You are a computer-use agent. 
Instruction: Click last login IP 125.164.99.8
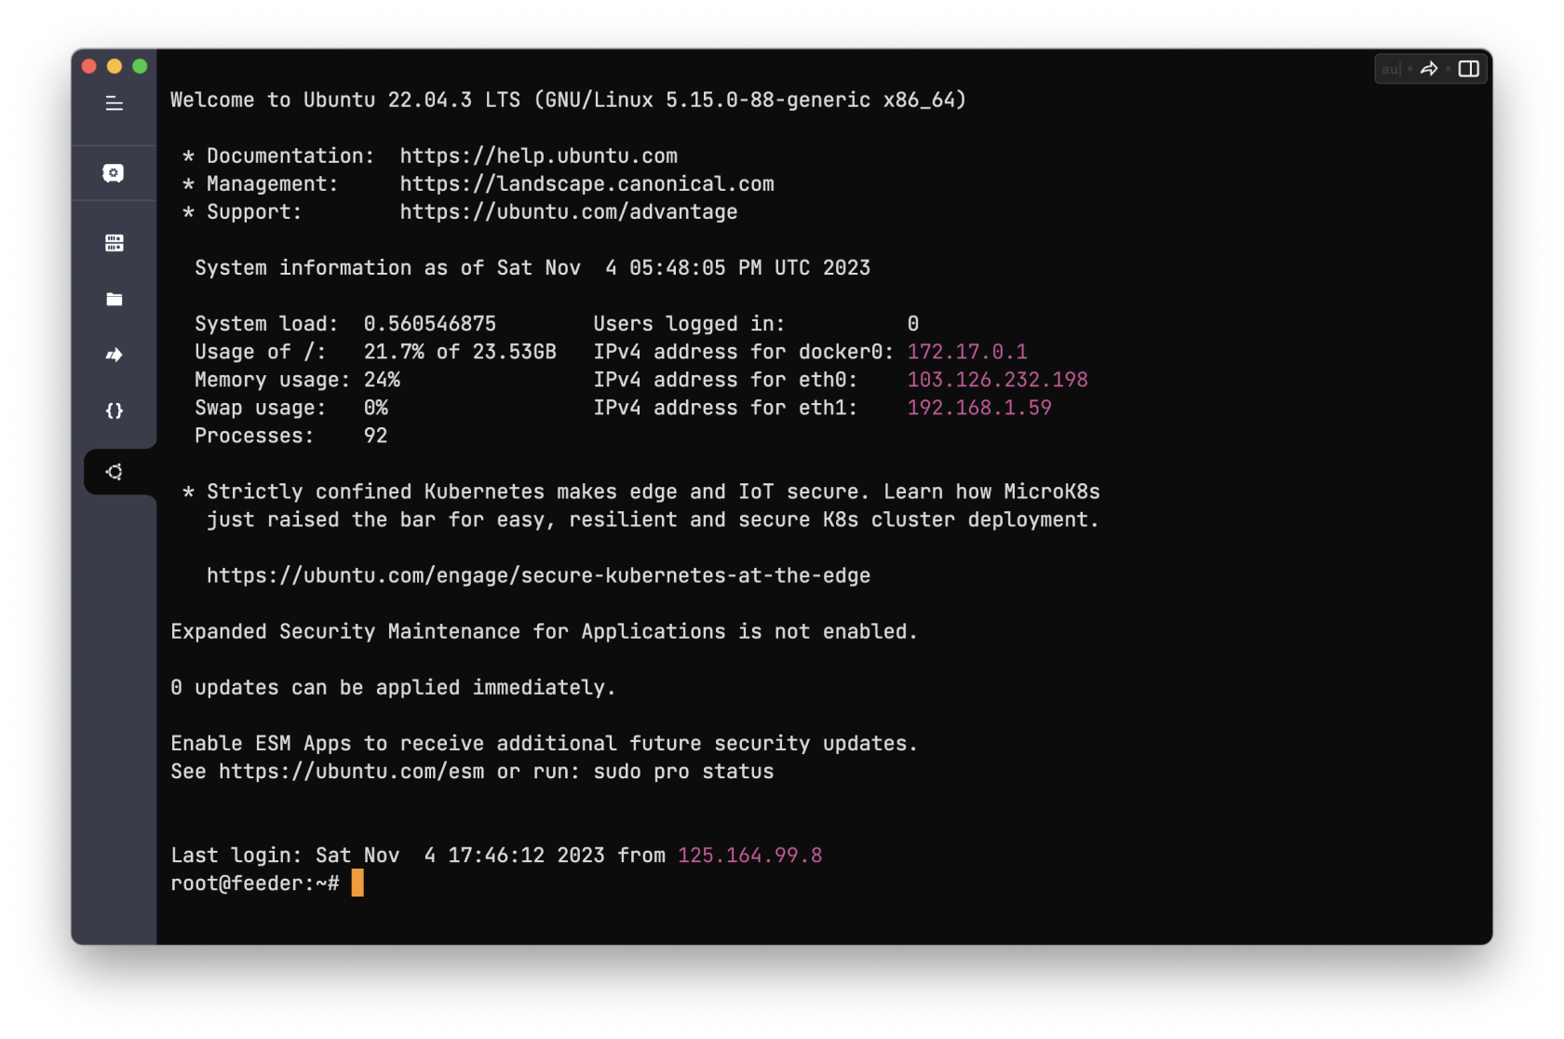click(749, 856)
